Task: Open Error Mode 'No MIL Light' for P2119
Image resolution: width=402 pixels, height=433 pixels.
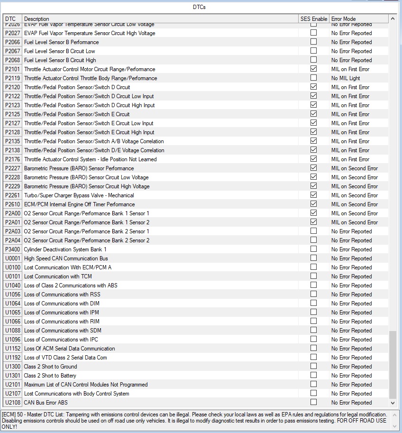Action: pos(359,78)
